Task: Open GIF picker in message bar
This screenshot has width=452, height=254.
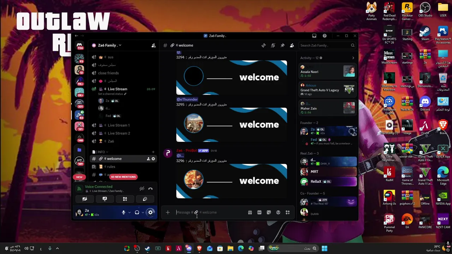Action: tap(259, 212)
